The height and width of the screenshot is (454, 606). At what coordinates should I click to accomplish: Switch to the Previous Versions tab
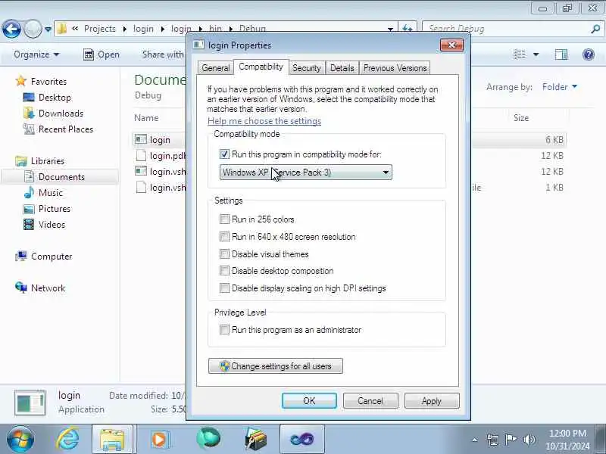click(x=395, y=68)
